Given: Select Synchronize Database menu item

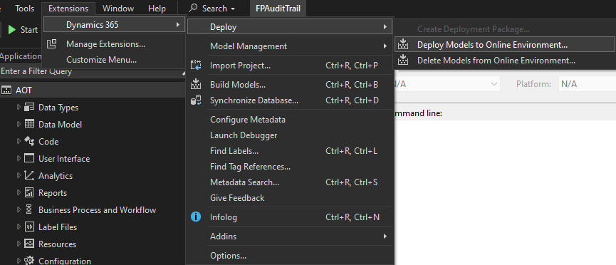Looking at the screenshot, I should click(290, 100).
